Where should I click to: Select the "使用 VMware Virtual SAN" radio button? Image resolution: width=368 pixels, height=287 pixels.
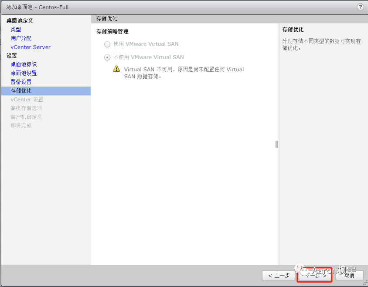[x=107, y=44]
